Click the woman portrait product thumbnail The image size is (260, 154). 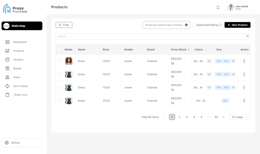click(x=69, y=61)
